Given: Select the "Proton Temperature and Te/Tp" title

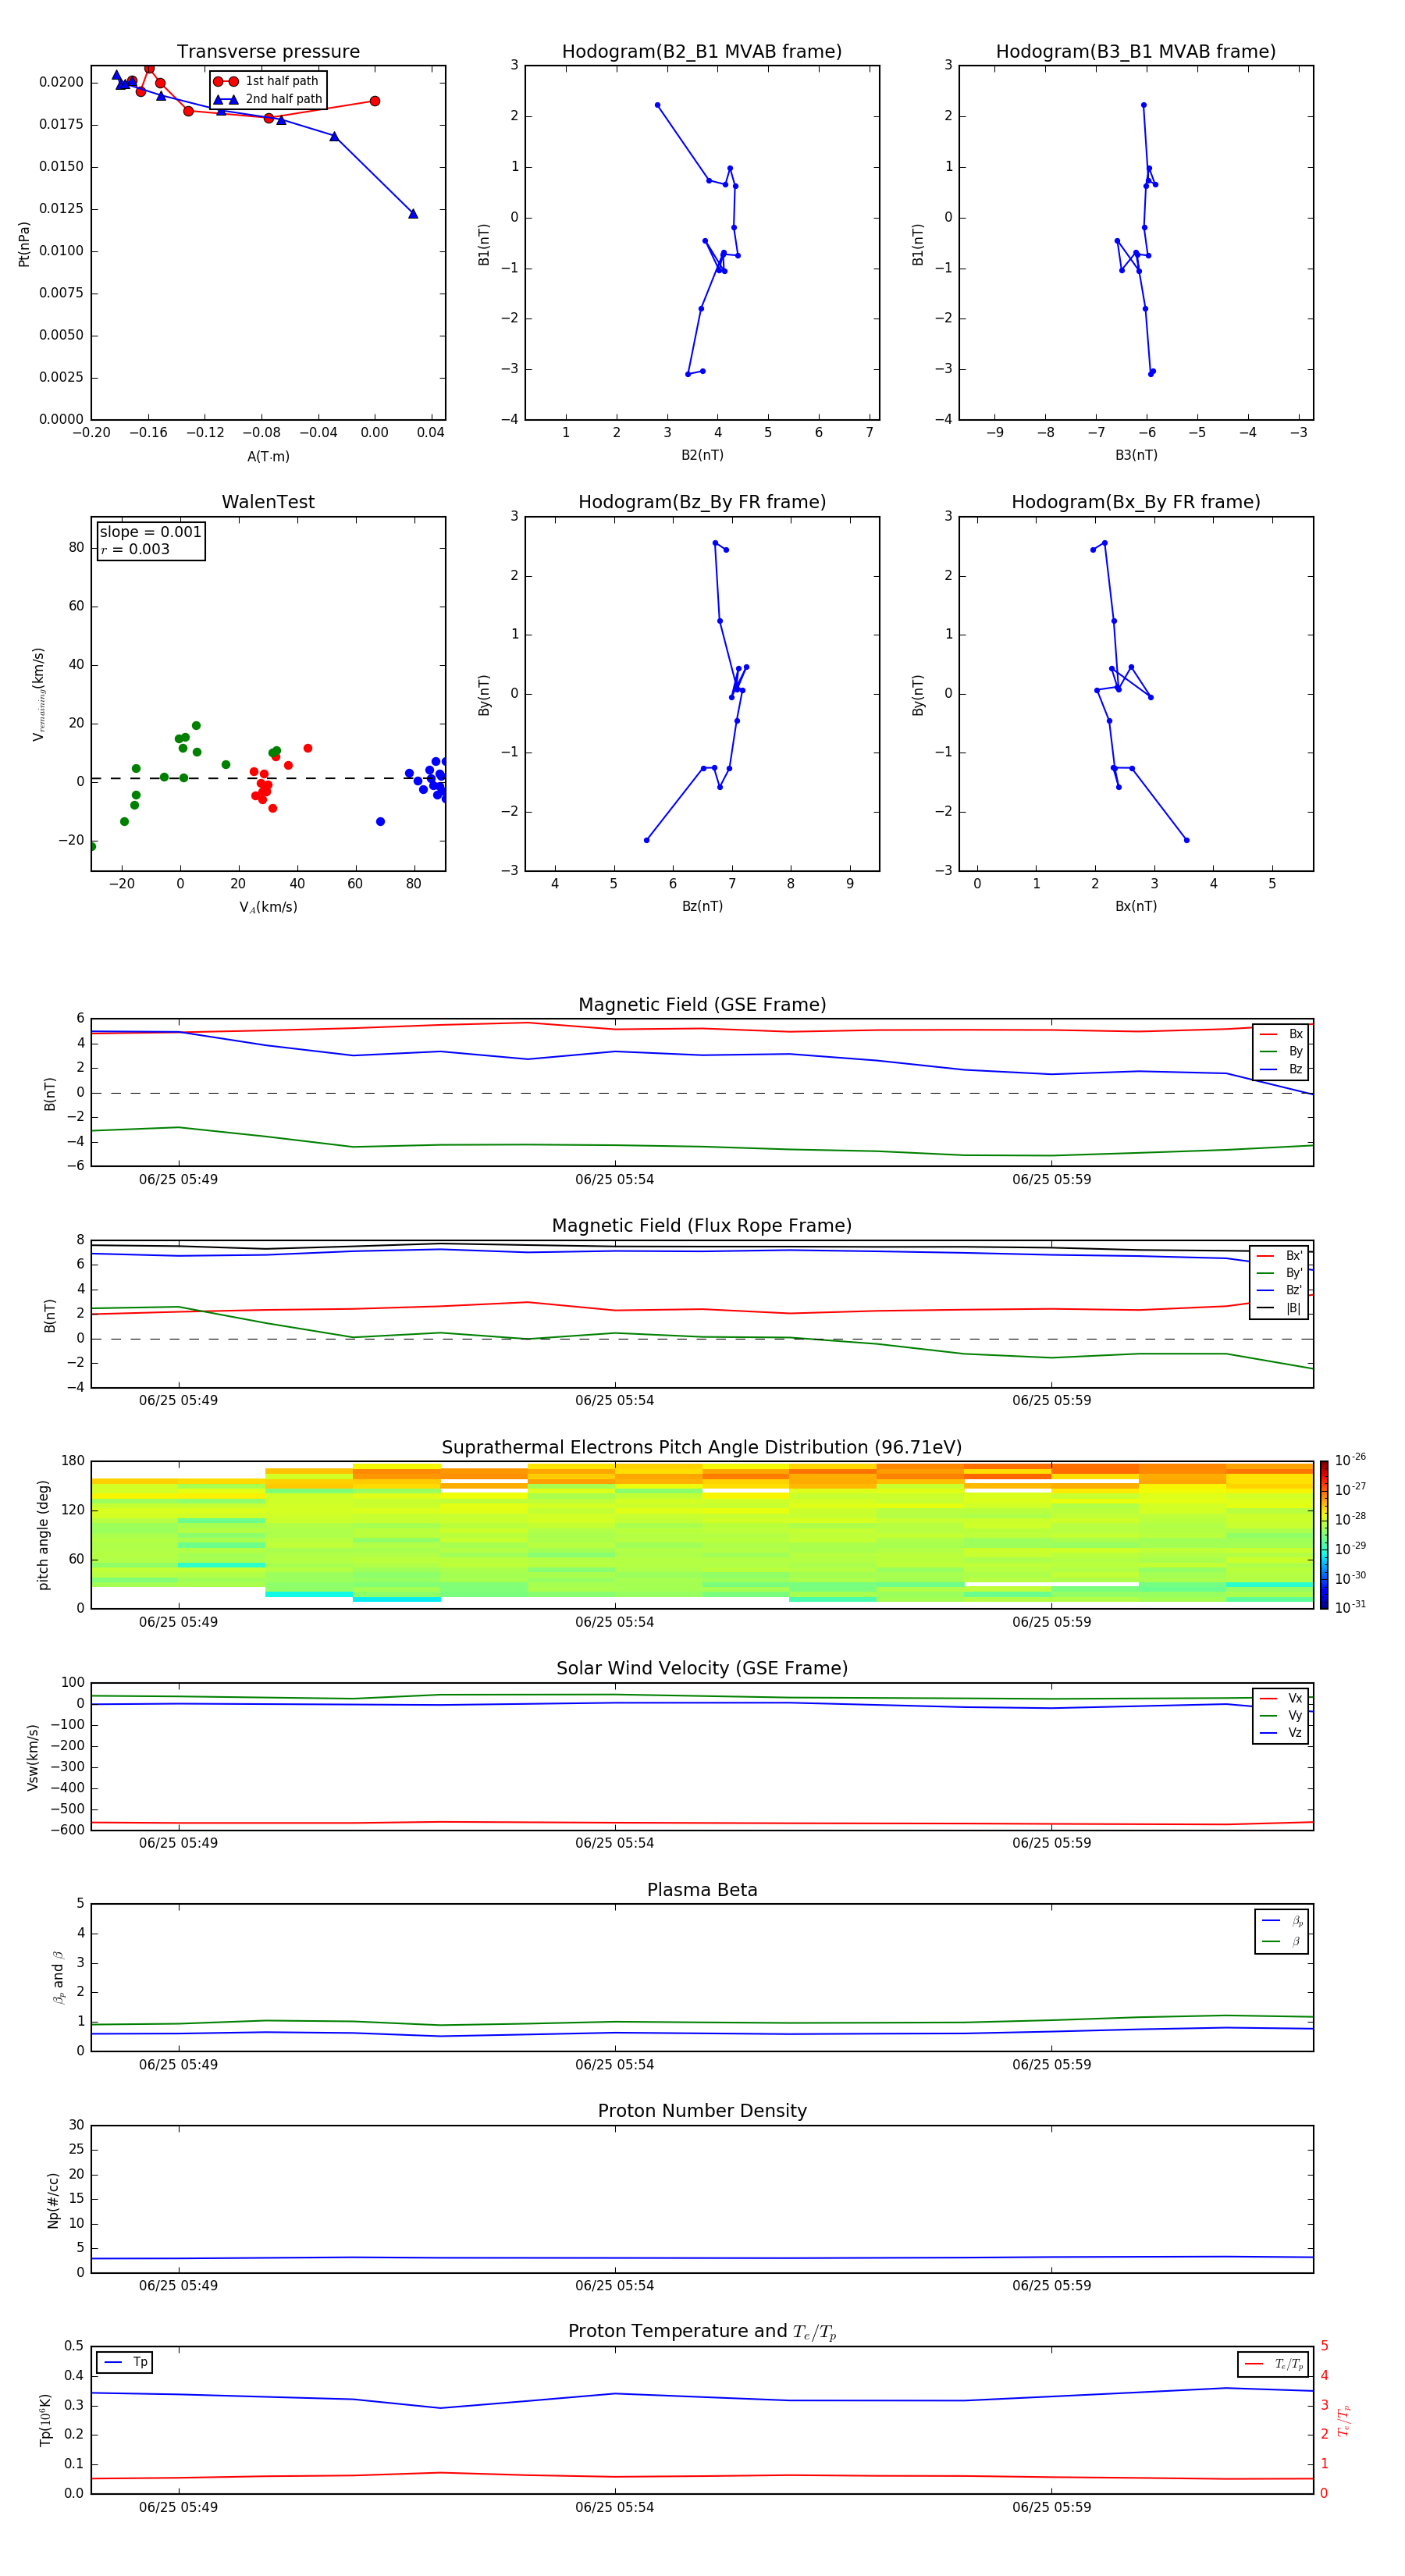Looking at the screenshot, I should pos(702,2332).
